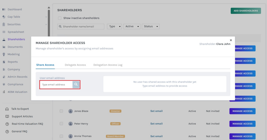Click the Documents folder icon
The height and width of the screenshot is (140, 267).
(x=4, y=47)
